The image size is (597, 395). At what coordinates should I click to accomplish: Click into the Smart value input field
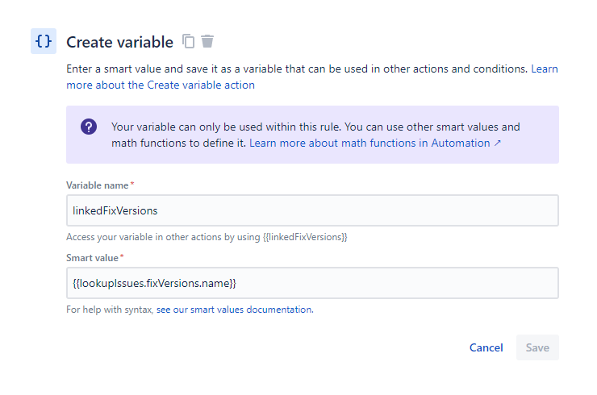312,283
